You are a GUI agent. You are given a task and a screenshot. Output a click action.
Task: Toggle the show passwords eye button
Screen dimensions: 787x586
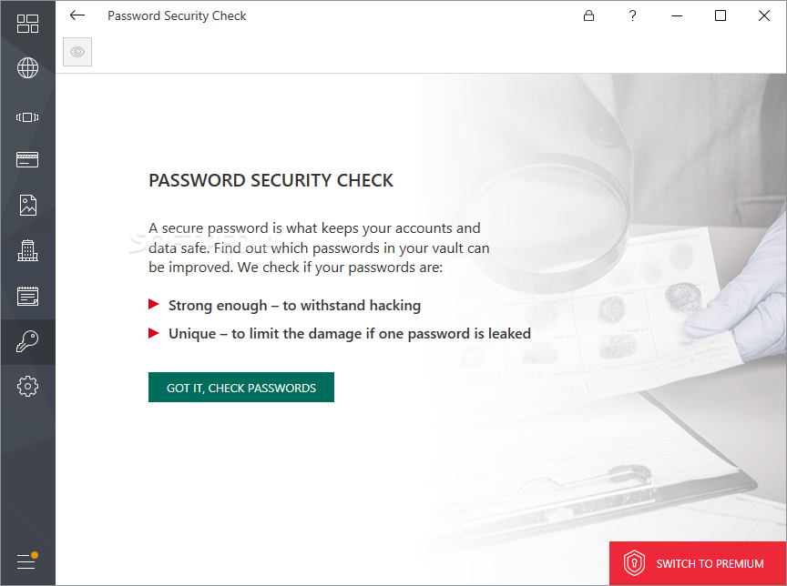point(77,52)
